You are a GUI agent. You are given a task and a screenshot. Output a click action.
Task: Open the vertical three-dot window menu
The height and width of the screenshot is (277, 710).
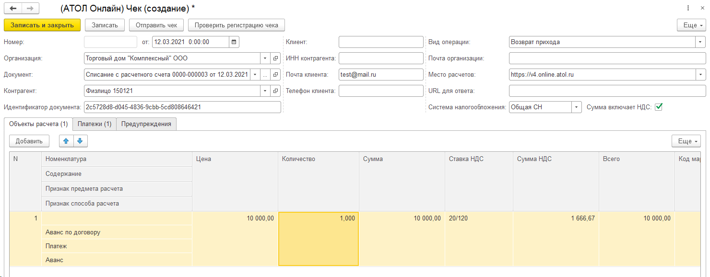[688, 9]
